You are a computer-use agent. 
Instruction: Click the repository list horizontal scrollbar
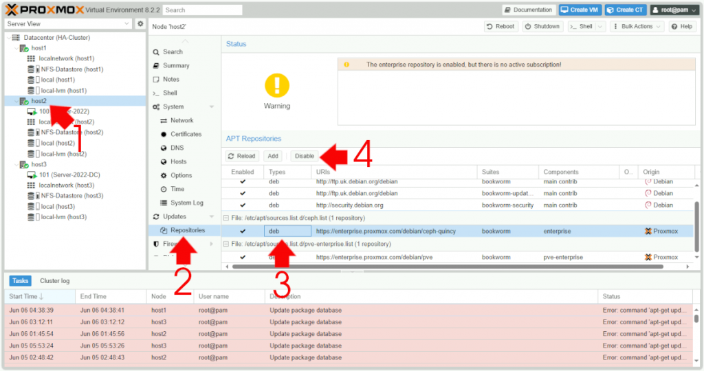click(x=448, y=267)
